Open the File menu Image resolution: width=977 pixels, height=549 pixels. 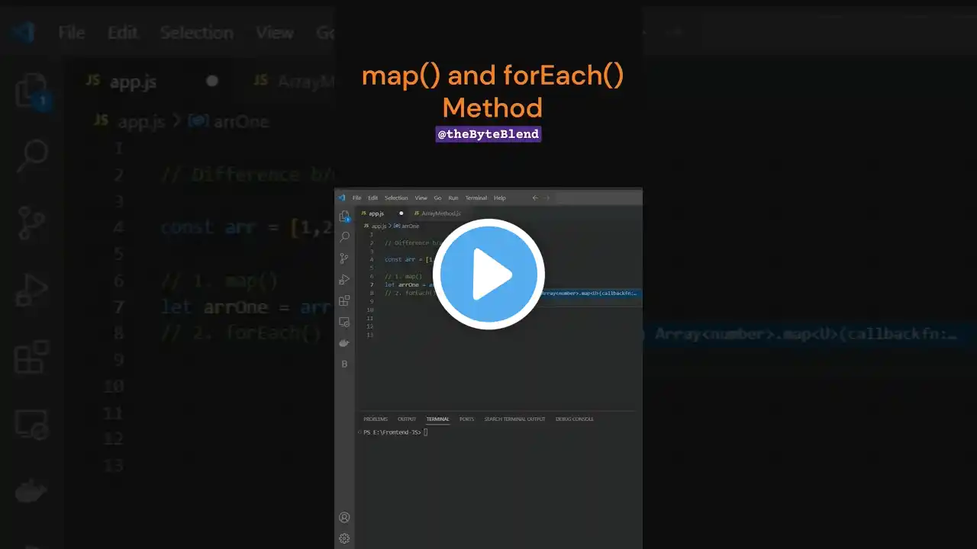[356, 198]
